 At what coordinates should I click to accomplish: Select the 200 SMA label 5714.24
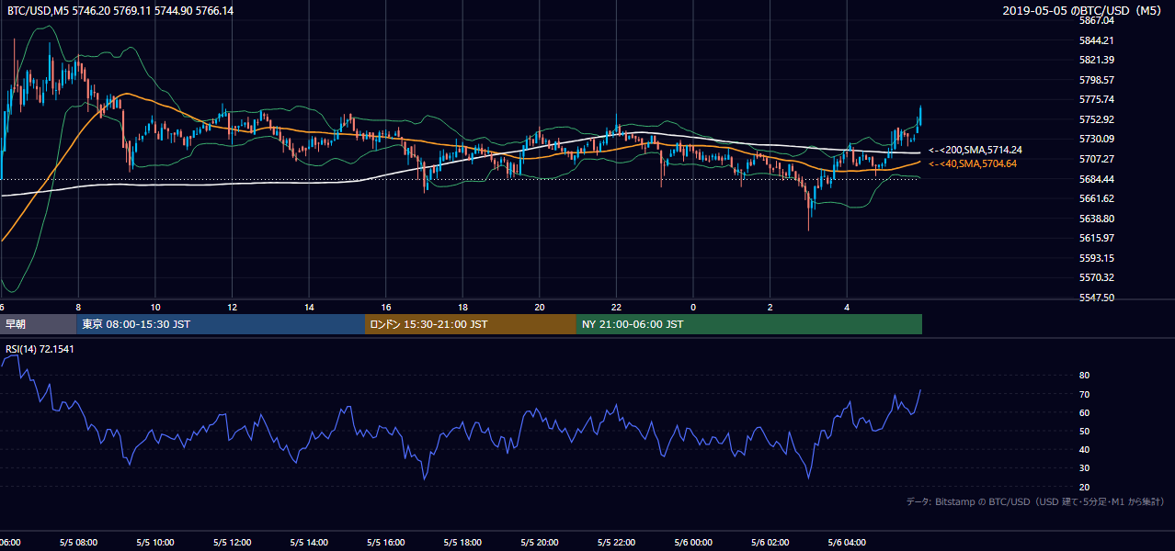click(975, 150)
